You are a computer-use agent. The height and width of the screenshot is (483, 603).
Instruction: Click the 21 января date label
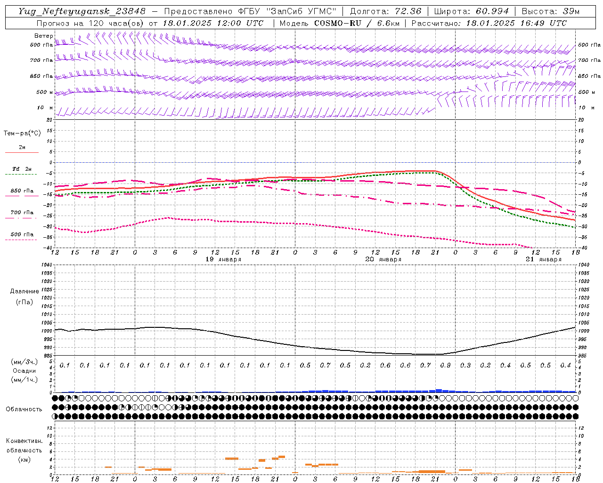(544, 259)
